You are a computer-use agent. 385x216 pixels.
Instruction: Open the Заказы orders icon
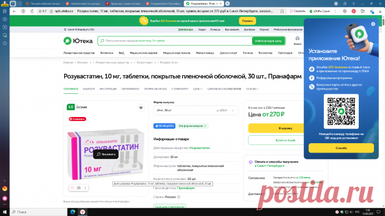[x=297, y=40]
